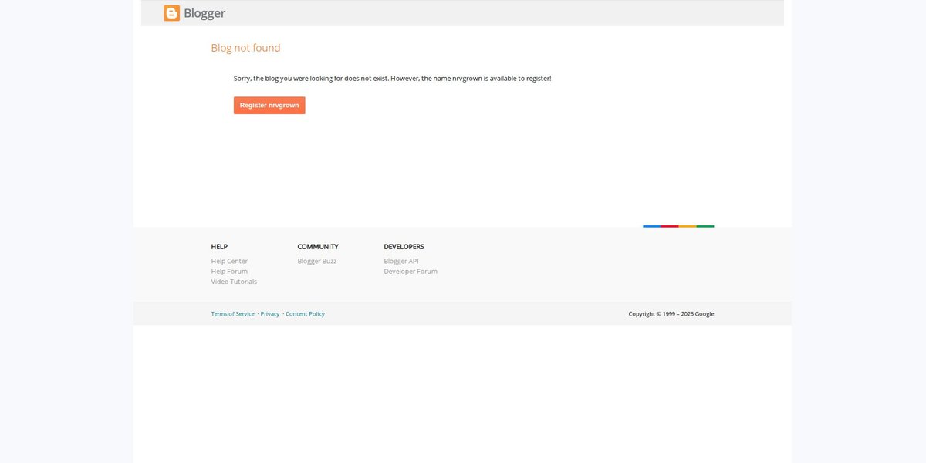This screenshot has height=463, width=926.
Task: Click the orange Blogger logo icon
Action: [x=171, y=13]
